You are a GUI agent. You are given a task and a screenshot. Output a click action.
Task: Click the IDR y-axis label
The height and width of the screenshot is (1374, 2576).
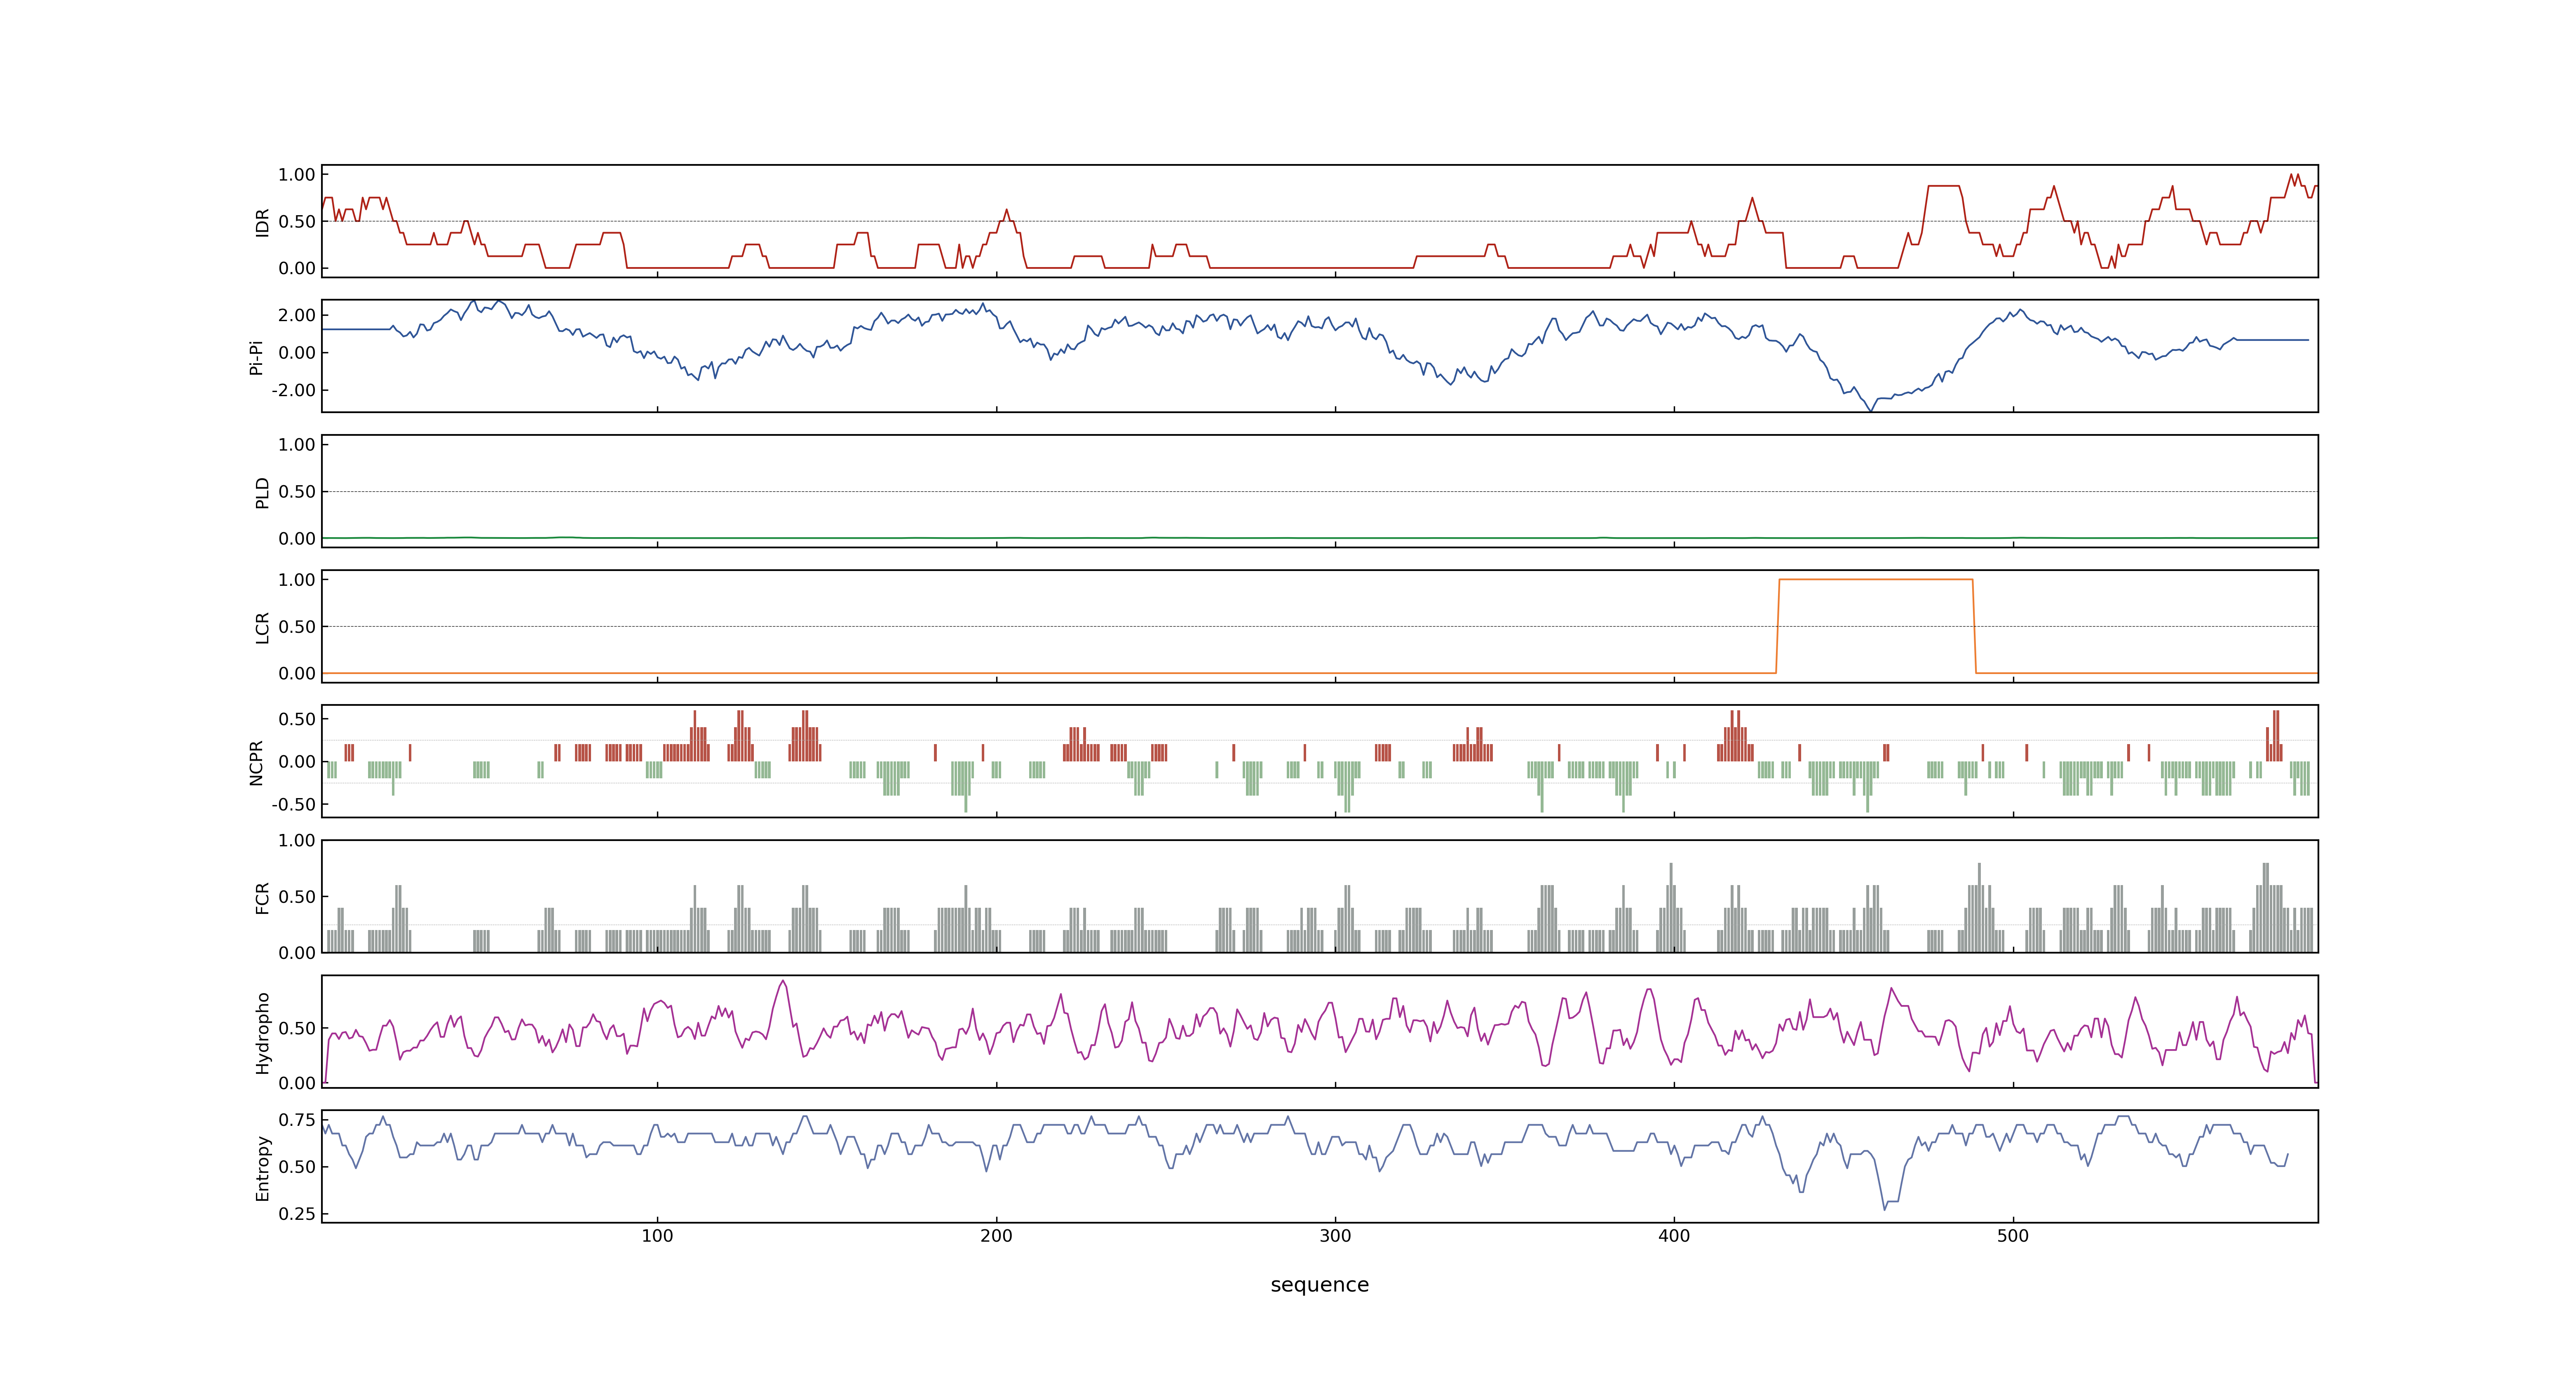pos(262,222)
